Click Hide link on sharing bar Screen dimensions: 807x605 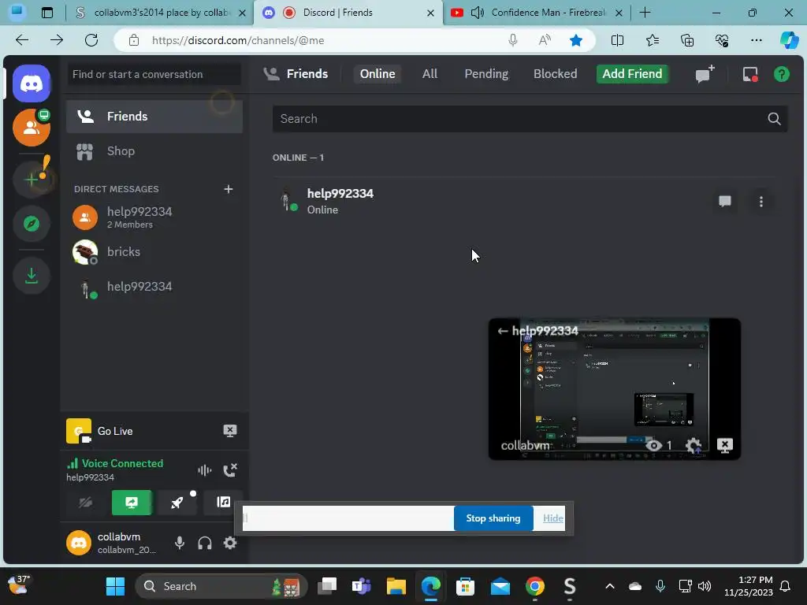coord(553,518)
